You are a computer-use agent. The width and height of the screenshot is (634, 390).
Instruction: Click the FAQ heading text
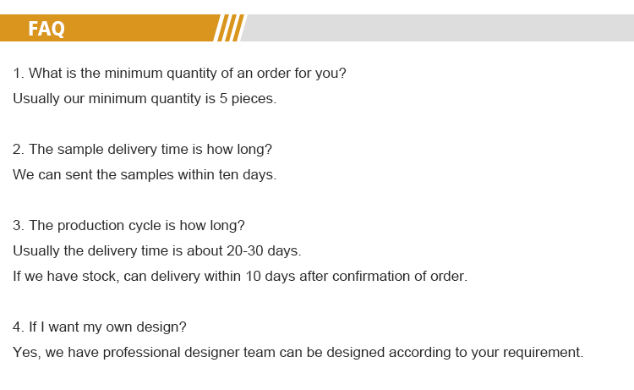[46, 28]
